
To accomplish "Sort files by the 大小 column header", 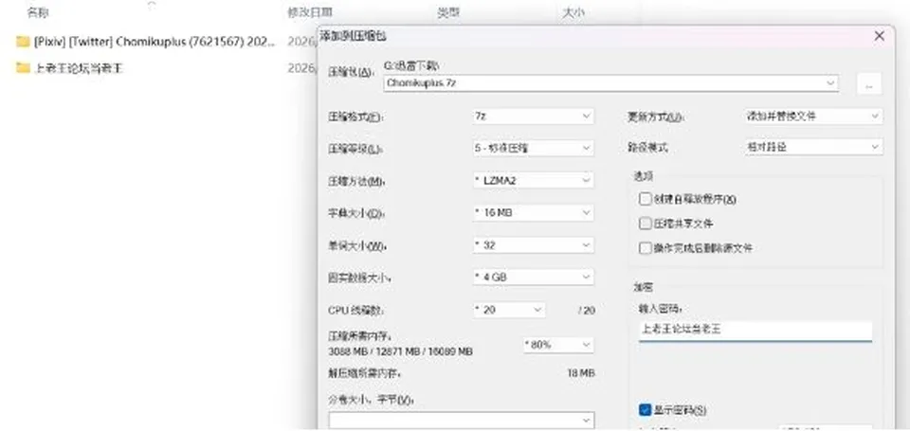I will pos(573,11).
